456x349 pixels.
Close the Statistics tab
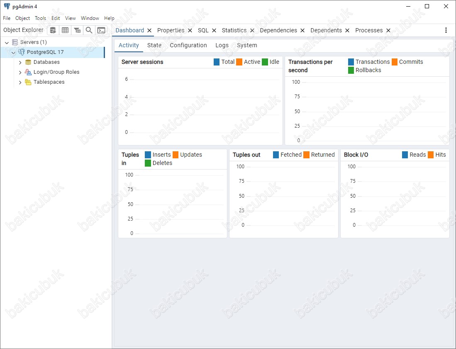[x=252, y=31]
